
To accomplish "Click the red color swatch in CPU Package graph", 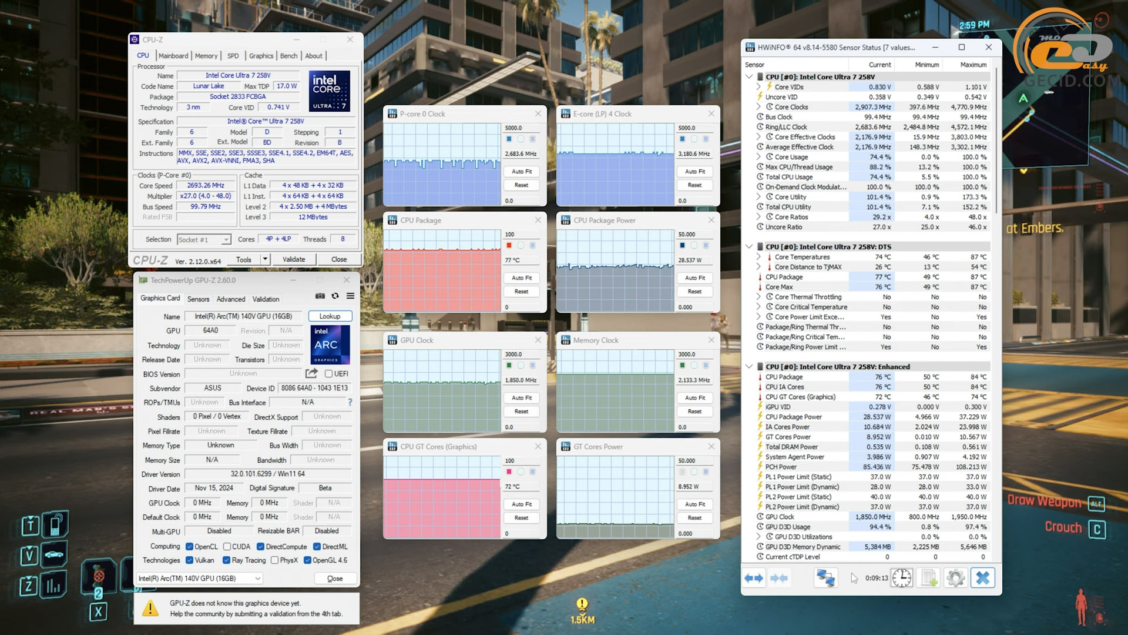I will pos(509,246).
